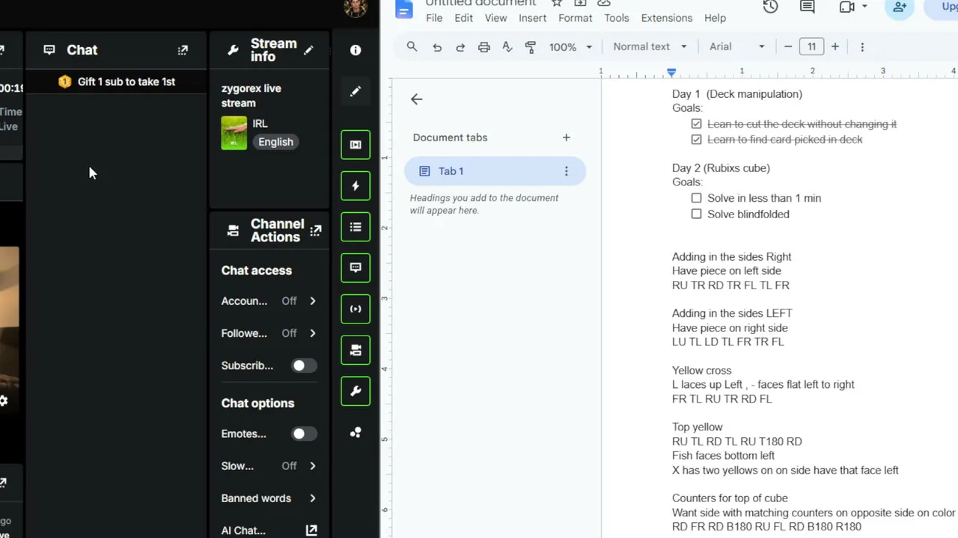Star the Untitled document
This screenshot has height=538, width=958.
557,3
